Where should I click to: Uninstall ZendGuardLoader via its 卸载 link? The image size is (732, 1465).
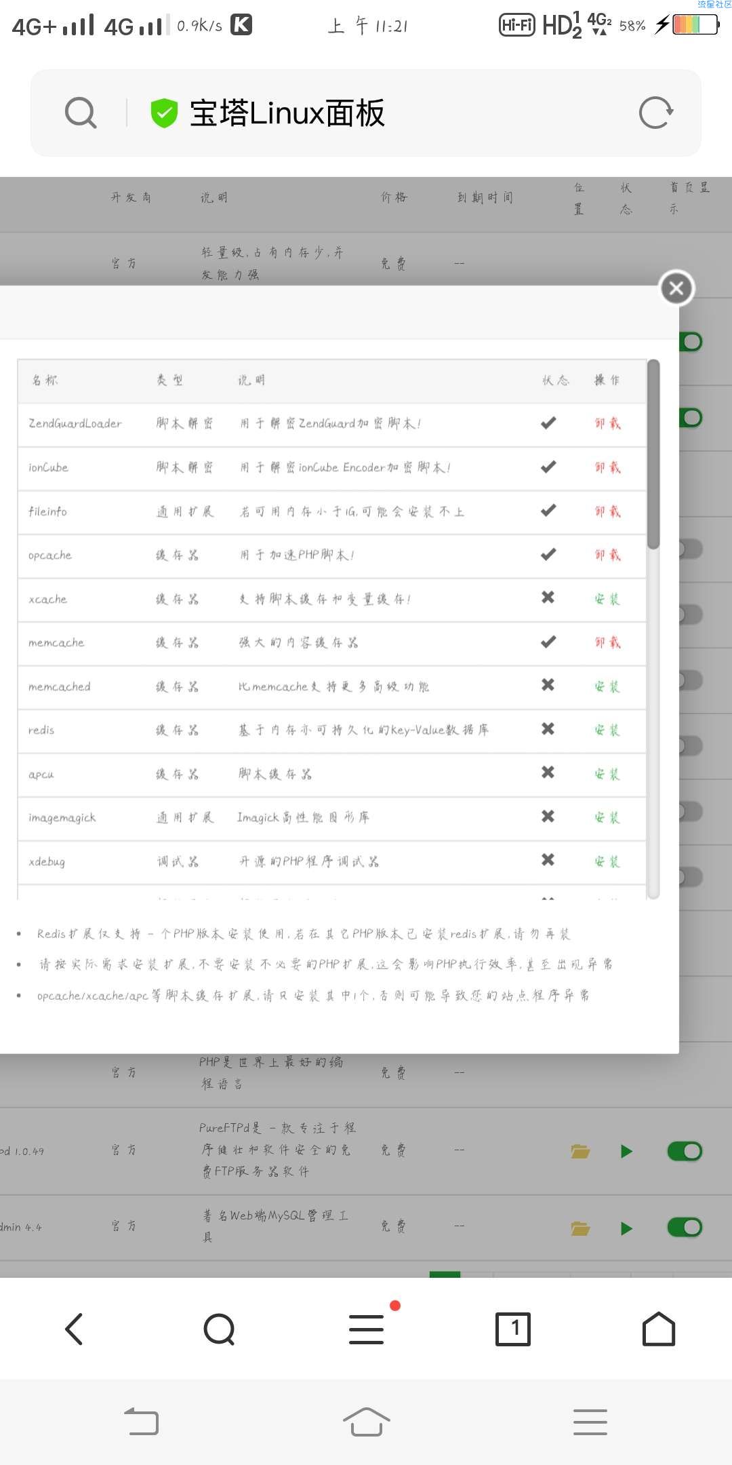pos(607,423)
